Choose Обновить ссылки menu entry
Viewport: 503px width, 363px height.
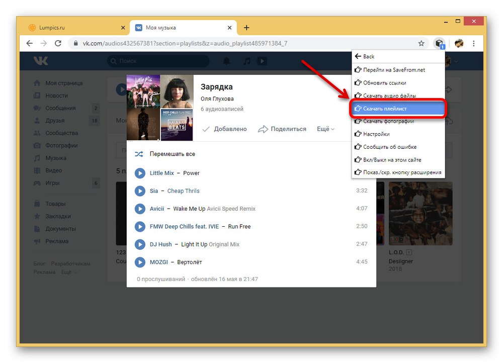[x=398, y=83]
